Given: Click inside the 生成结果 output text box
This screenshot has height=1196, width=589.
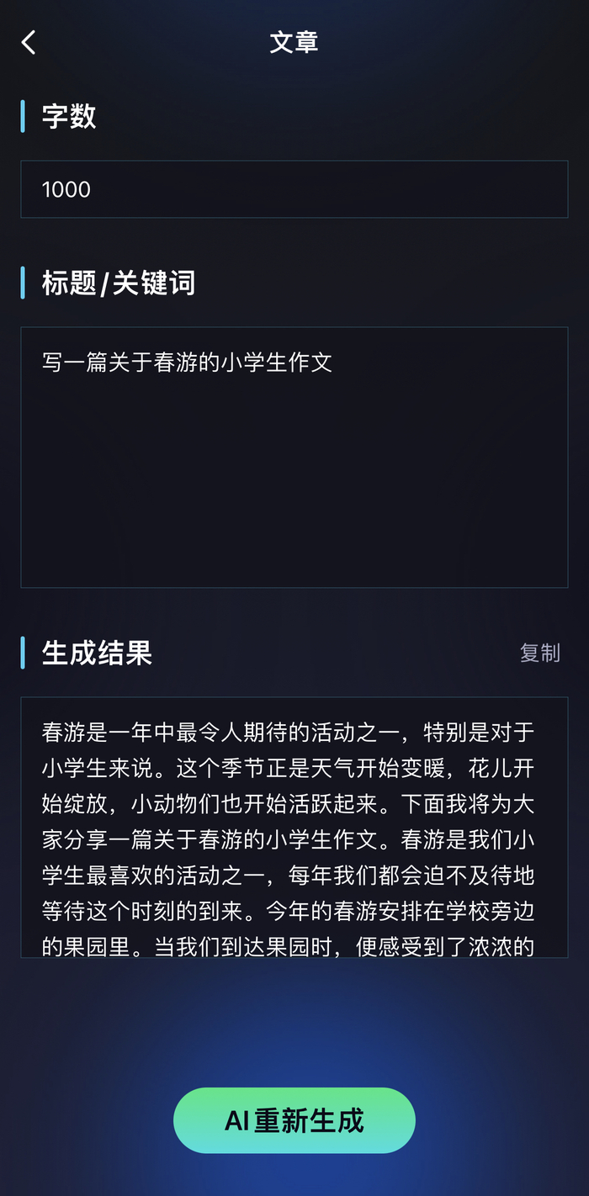Looking at the screenshot, I should coord(294,827).
